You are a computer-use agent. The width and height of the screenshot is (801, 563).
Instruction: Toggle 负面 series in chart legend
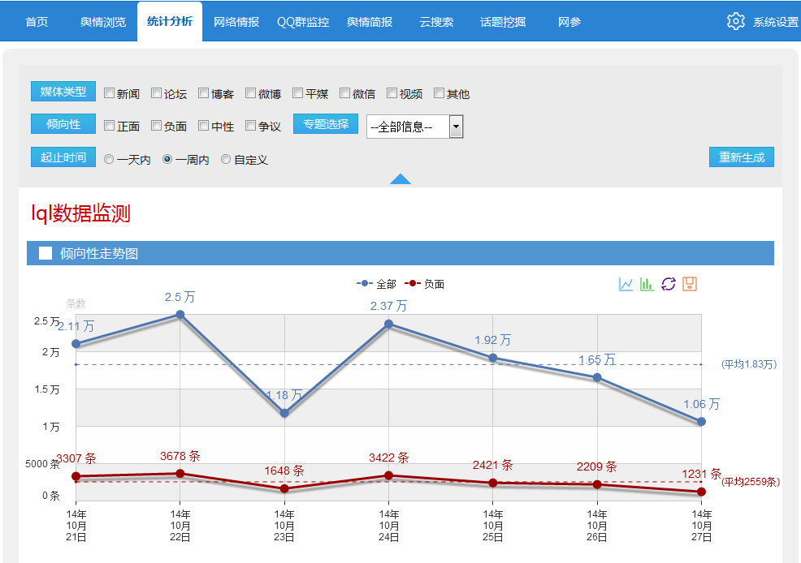tap(424, 284)
